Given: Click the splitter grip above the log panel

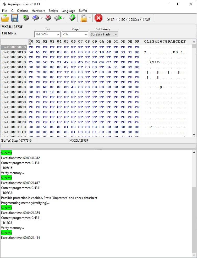Looking at the screenshot, I should tap(98, 149).
